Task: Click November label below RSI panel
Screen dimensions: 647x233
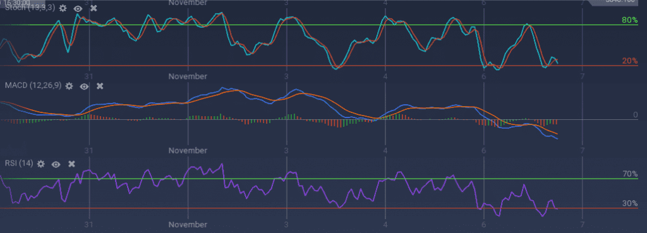Action: (188, 224)
